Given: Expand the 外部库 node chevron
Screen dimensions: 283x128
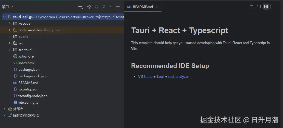Looking at the screenshot, I should pos(4,109).
